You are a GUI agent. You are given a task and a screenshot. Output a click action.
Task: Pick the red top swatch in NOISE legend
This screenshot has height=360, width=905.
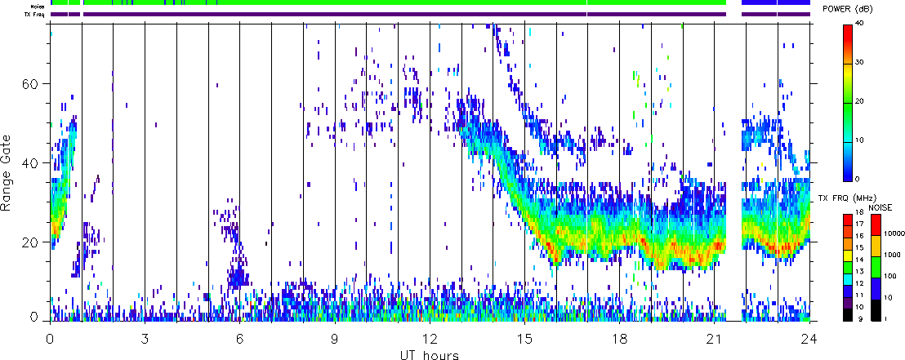(x=875, y=224)
